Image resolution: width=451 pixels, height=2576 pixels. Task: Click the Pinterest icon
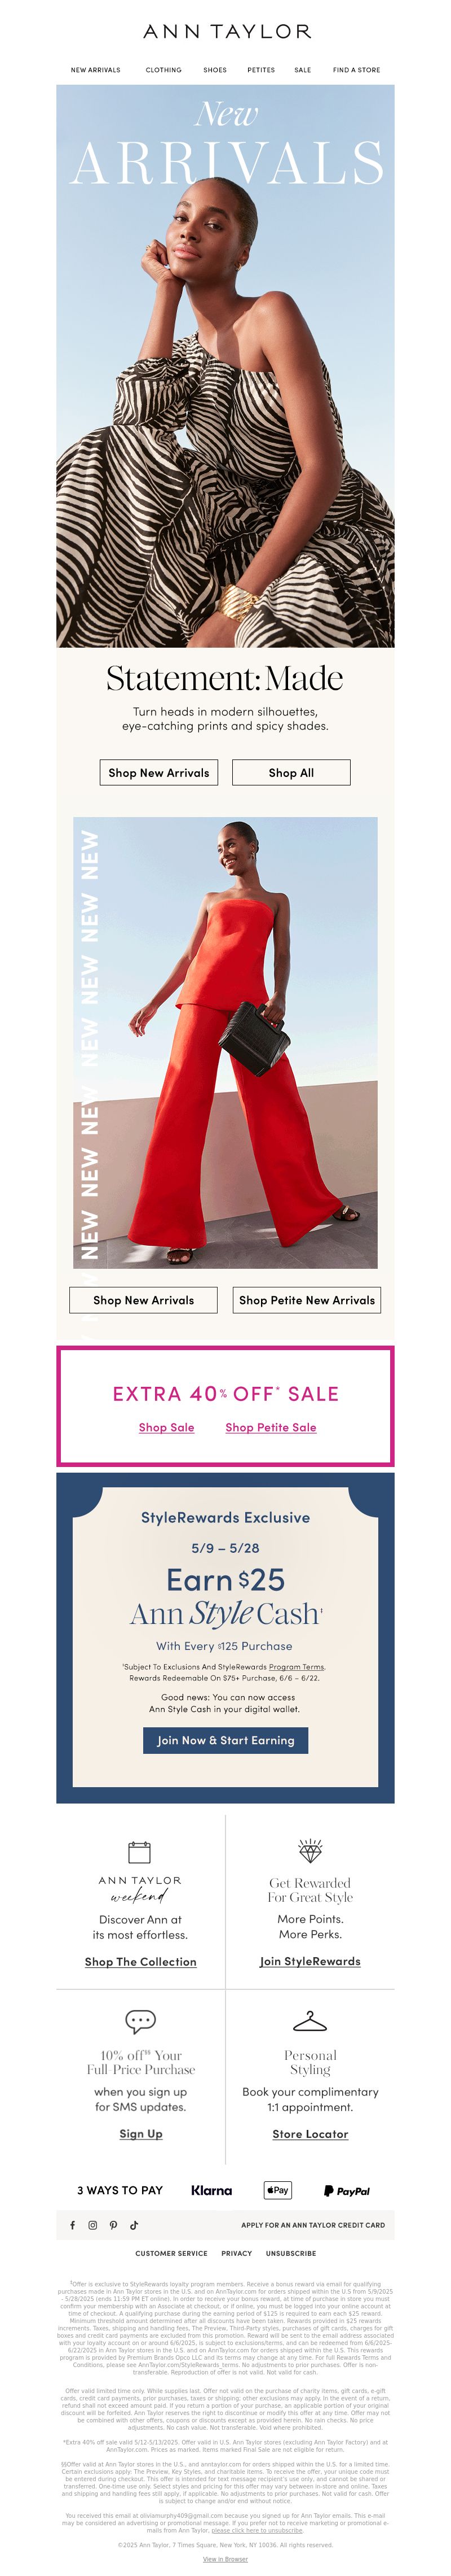point(114,2225)
